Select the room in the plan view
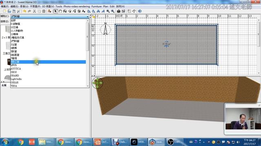The height and width of the screenshot is (146, 261). point(166,45)
